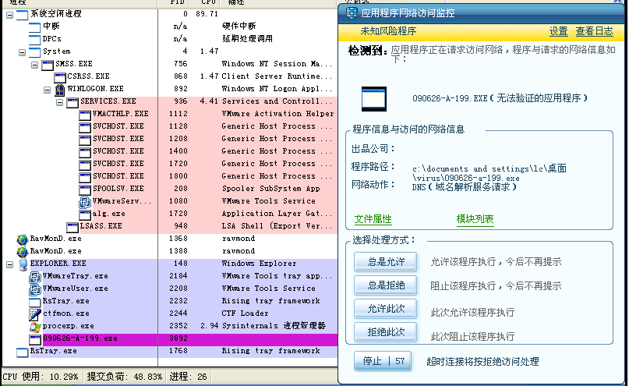Click the procexp.exe process icon
Viewport: 629px width, 386px height.
[x=35, y=327]
